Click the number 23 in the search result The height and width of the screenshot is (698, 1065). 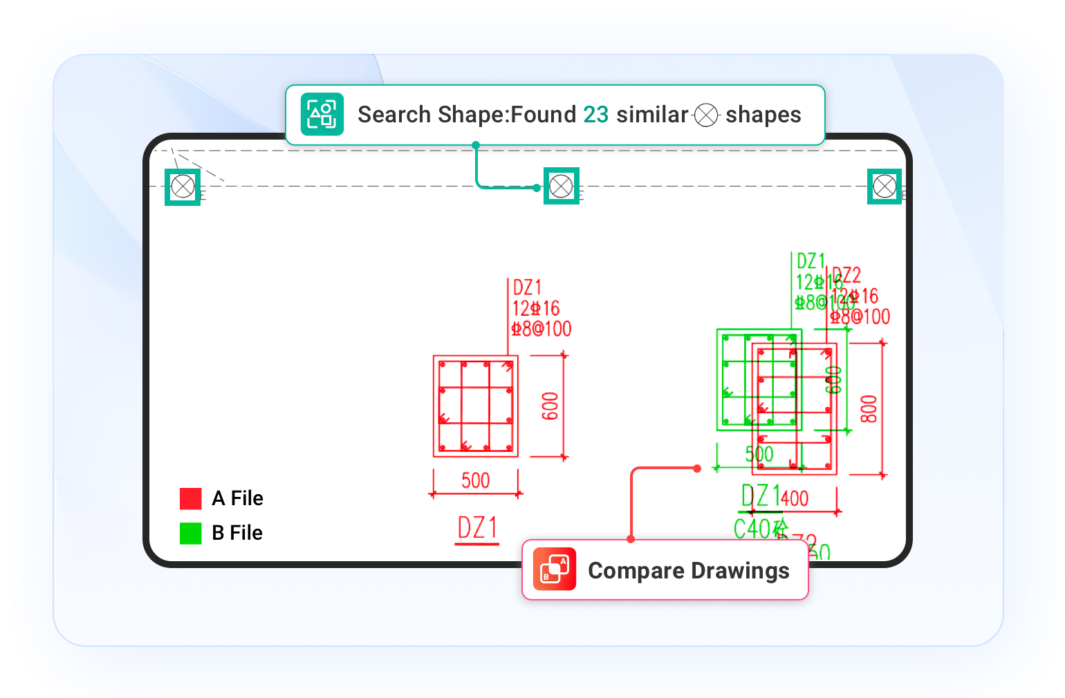point(595,115)
